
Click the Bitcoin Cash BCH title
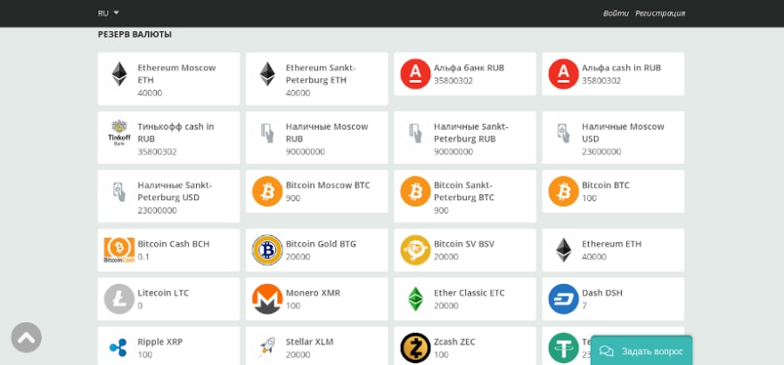tap(174, 244)
